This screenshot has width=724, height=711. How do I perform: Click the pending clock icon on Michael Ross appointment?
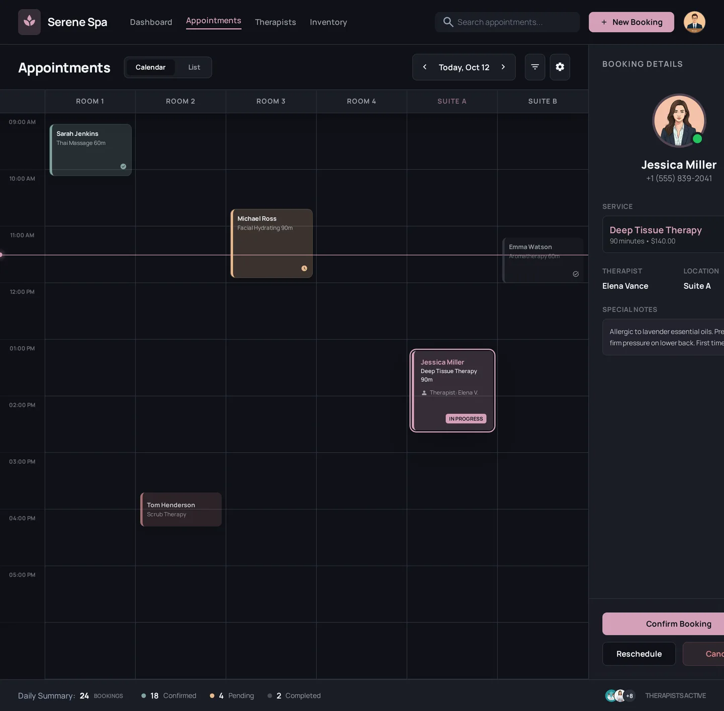[304, 268]
